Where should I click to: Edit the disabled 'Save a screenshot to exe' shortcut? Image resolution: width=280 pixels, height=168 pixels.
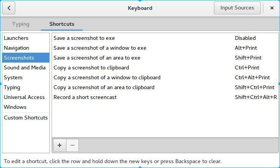(x=165, y=38)
